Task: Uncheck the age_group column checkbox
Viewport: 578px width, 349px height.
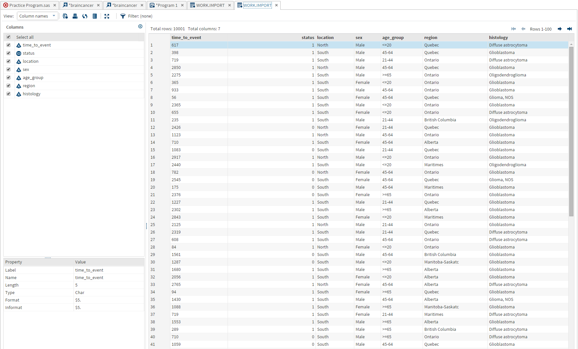Action: [8, 78]
